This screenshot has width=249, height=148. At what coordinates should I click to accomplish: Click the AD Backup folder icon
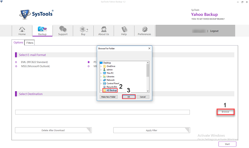tap(104, 90)
